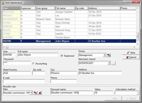Open the Merchant chanel dropdown showing INTERTICKET

109,63
